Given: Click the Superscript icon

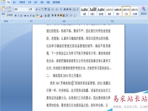Looking at the screenshot, I should point(31,16).
